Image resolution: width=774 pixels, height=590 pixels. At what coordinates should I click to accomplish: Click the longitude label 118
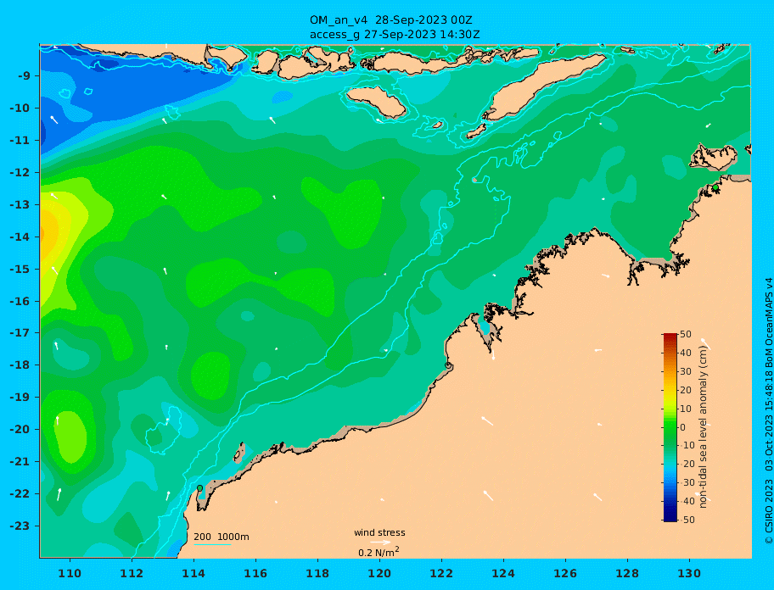tap(317, 573)
